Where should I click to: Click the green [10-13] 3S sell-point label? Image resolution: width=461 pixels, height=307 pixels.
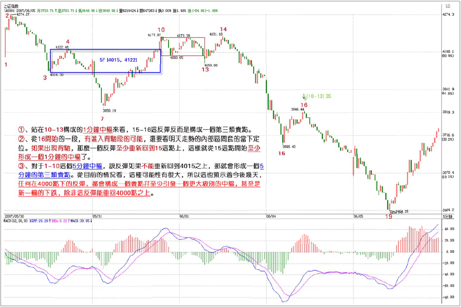point(319,96)
